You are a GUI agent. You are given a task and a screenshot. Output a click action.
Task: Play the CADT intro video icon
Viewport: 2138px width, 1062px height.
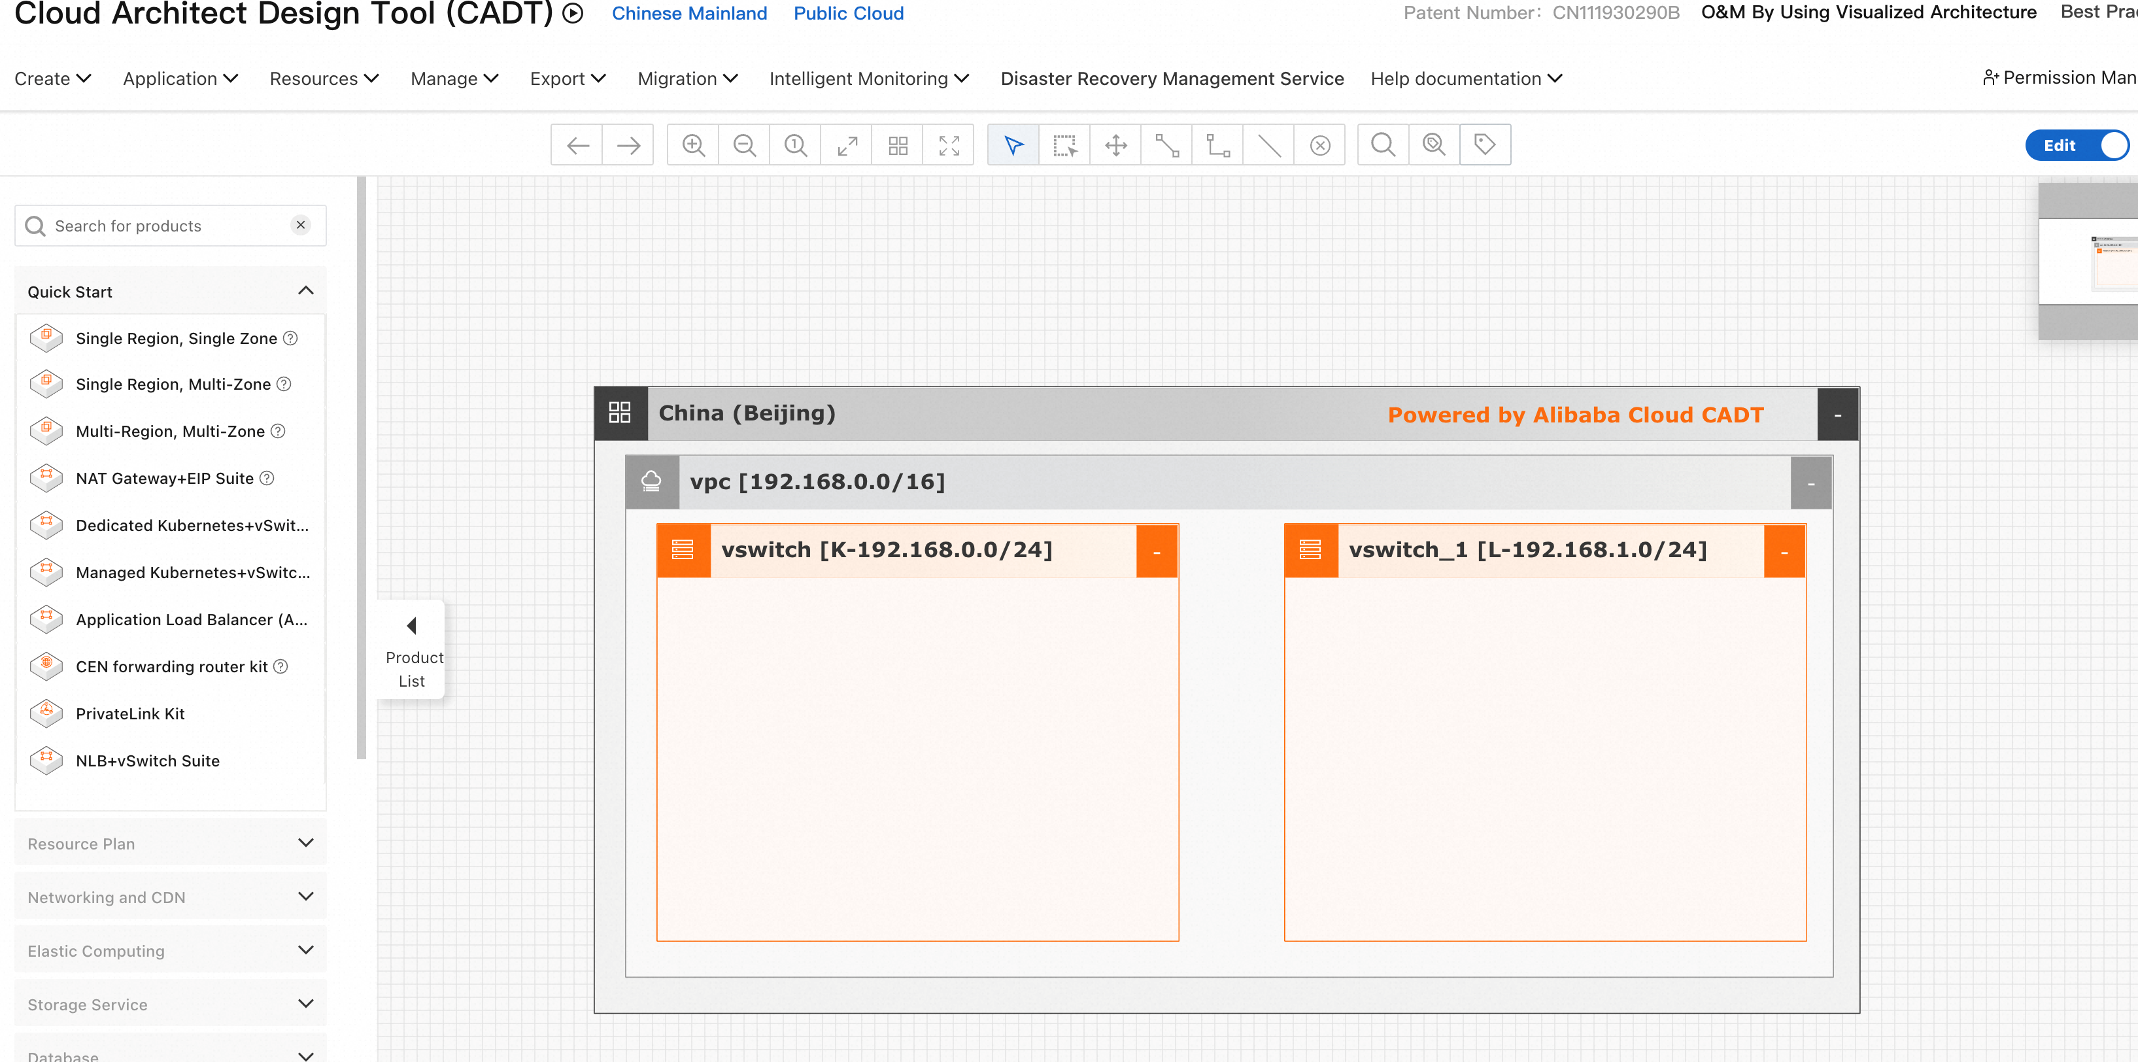click(573, 13)
